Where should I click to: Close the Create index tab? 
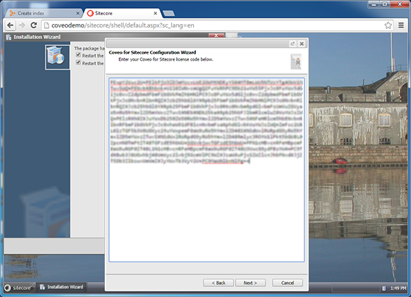pyautogui.click(x=77, y=13)
